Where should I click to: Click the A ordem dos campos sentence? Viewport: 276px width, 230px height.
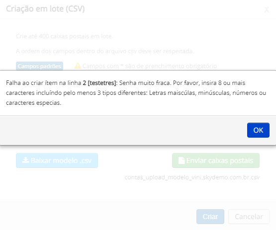(x=105, y=51)
